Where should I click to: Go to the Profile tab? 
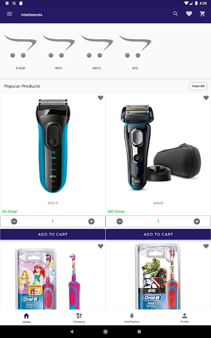(184, 318)
